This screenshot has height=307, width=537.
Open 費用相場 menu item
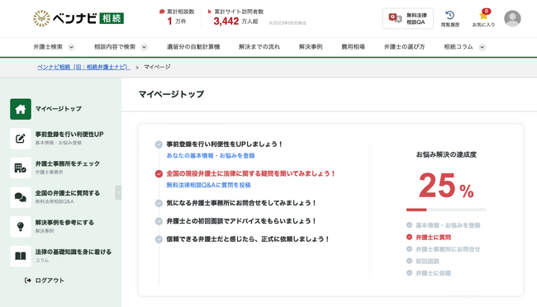[353, 47]
